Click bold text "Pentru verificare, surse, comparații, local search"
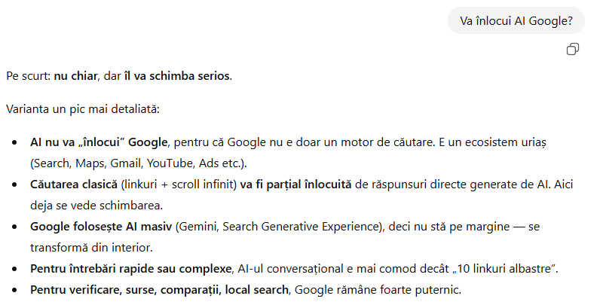 (160, 290)
